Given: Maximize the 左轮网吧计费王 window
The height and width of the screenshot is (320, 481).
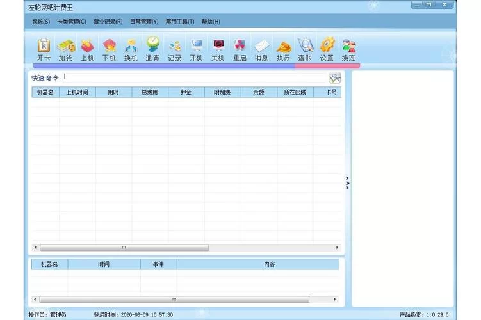Looking at the screenshot, I should tap(429, 5).
